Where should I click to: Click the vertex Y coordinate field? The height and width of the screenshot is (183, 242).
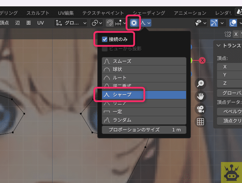coord(230,75)
